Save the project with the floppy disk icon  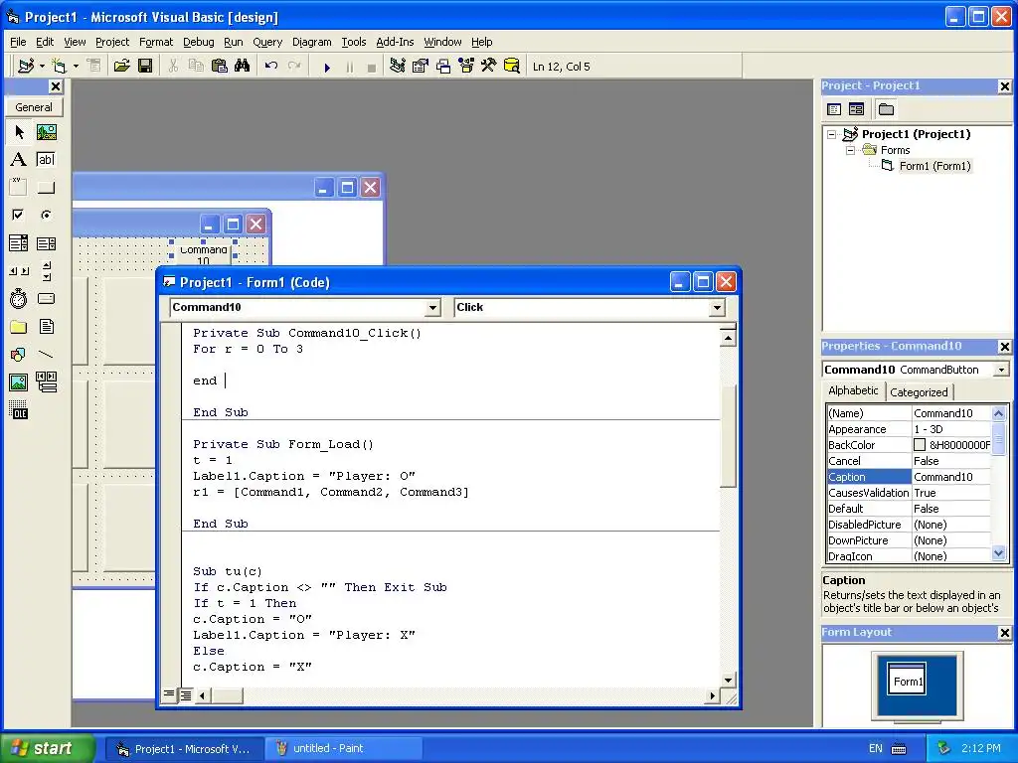click(145, 66)
